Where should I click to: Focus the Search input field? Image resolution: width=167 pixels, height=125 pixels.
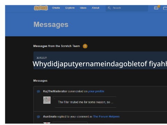127,8
